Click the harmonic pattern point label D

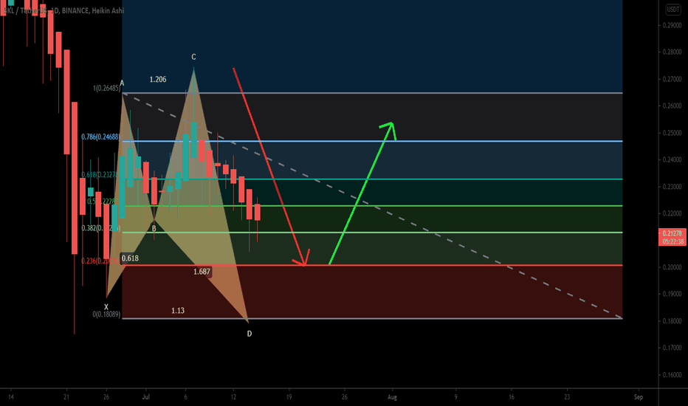click(250, 334)
